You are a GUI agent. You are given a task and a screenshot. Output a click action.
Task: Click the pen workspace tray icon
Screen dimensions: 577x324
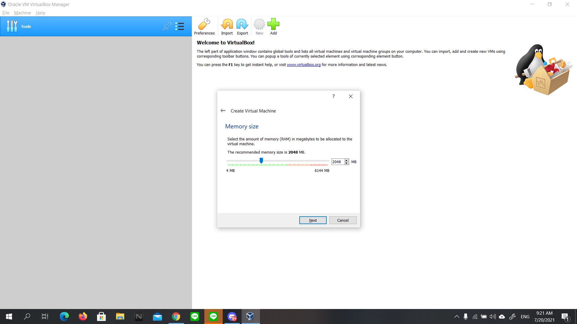(x=512, y=316)
